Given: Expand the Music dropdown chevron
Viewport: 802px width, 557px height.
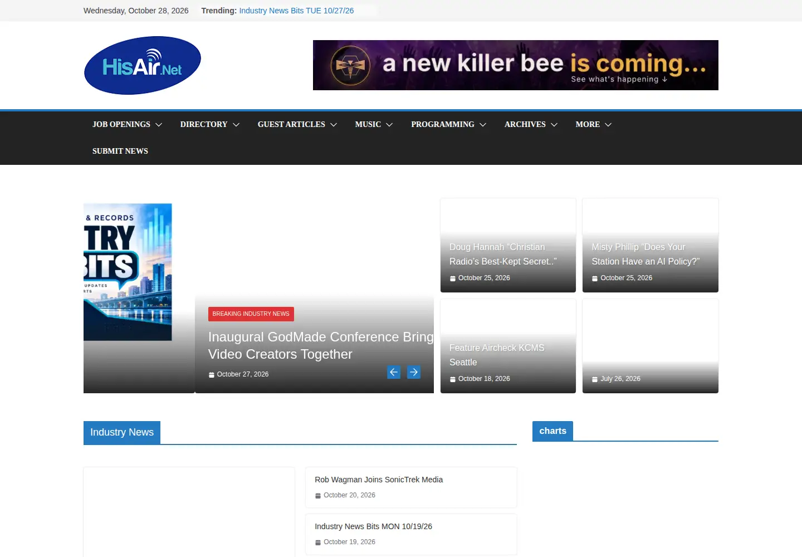Looking at the screenshot, I should click(389, 125).
